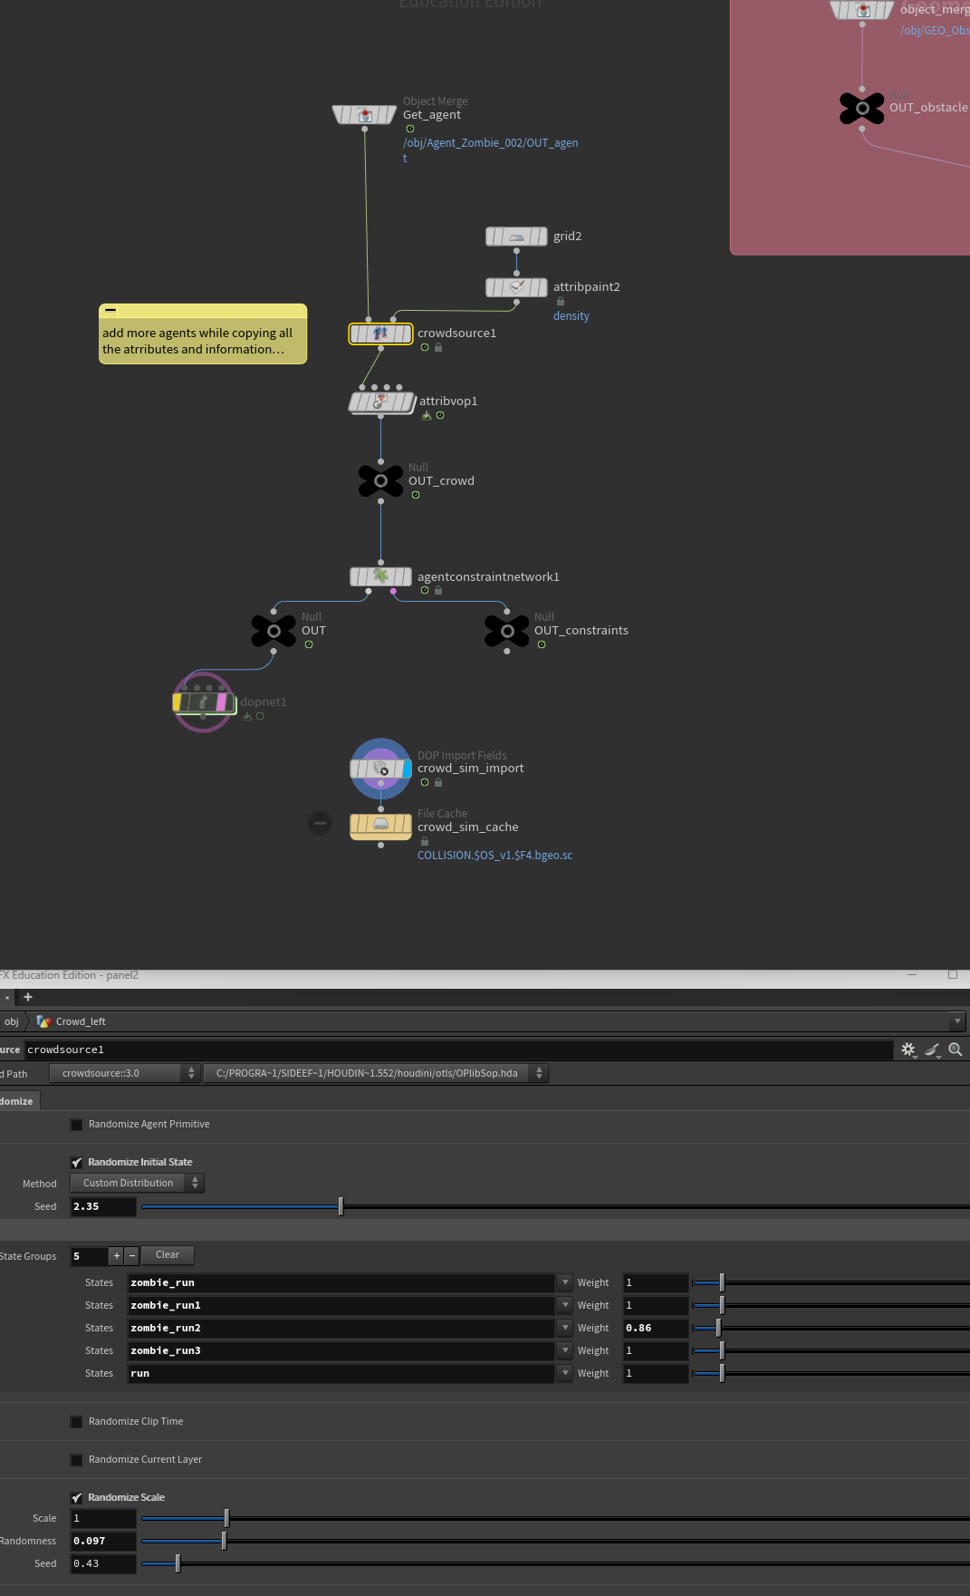970x1596 pixels.
Task: Adjust the Randomize Scale slider
Action: pos(226,1518)
